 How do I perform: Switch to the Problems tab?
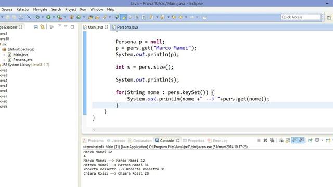(x=93, y=141)
